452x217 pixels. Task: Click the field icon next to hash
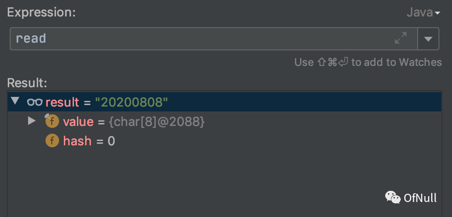tap(52, 141)
